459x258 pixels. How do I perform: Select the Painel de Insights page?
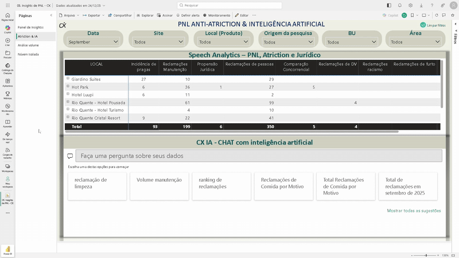36,27
